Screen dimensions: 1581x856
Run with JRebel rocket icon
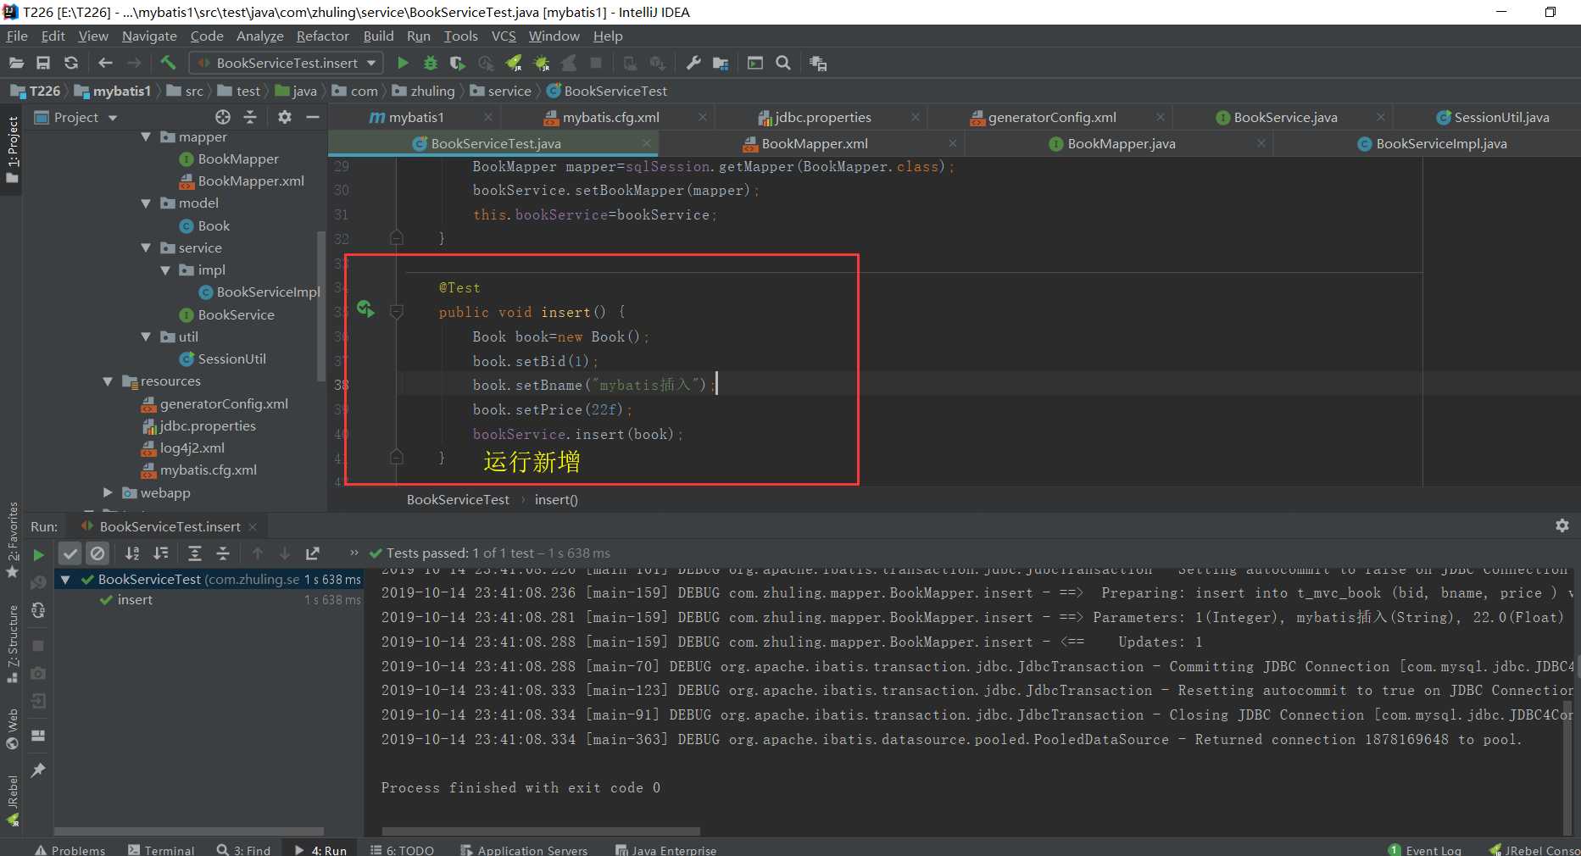click(514, 63)
